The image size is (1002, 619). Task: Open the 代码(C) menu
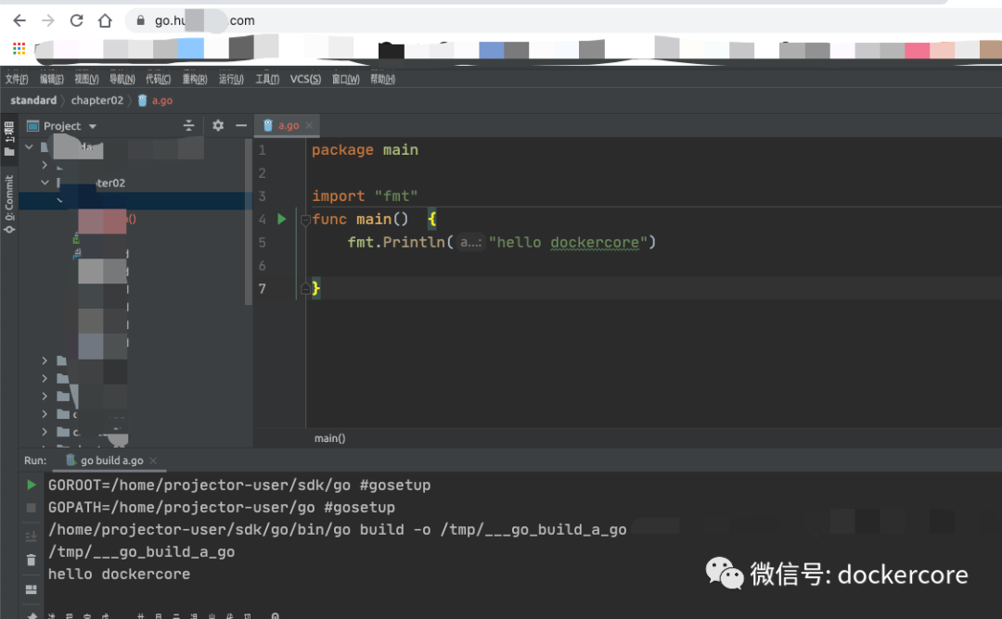(x=158, y=79)
